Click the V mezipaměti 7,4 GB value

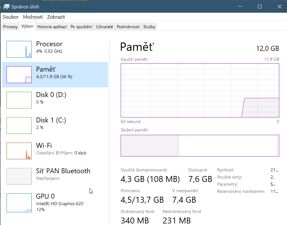pos(184,200)
